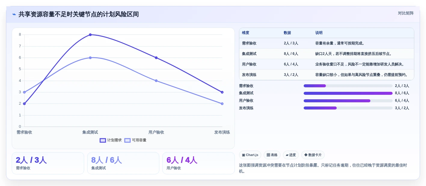
Task: Click the 计划需求 point at 集成测试
Action: tap(90, 35)
